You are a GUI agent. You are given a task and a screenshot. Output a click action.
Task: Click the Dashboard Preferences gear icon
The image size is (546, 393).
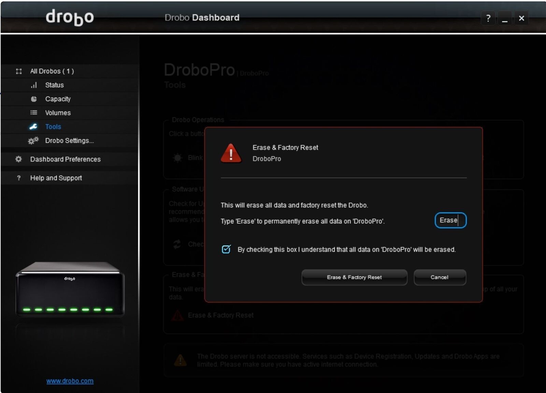tap(19, 159)
